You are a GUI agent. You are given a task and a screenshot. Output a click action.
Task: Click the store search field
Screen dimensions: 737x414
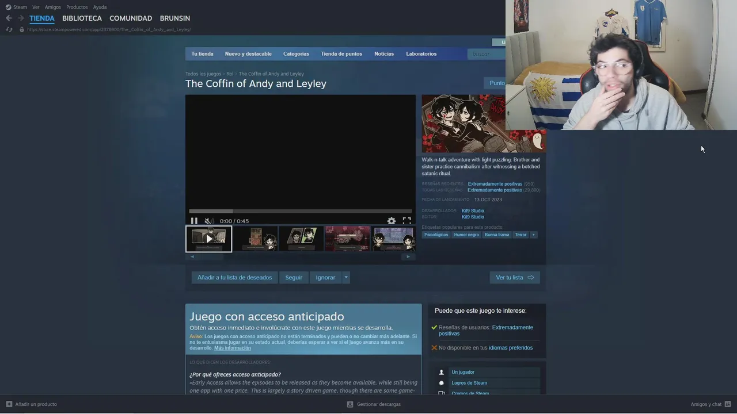[x=487, y=53]
